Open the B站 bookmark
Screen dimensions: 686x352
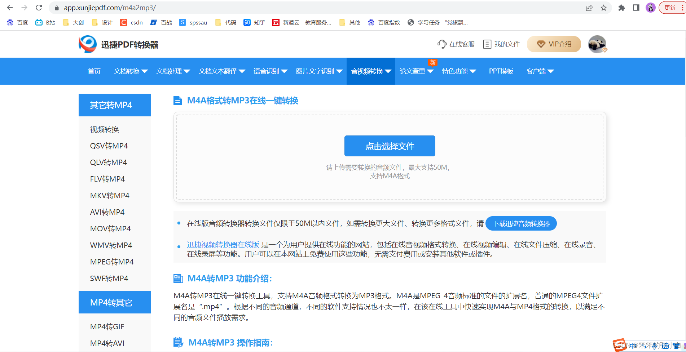[x=45, y=22]
